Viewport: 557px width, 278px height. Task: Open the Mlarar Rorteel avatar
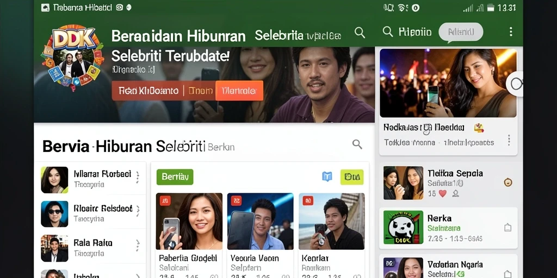pos(54,180)
